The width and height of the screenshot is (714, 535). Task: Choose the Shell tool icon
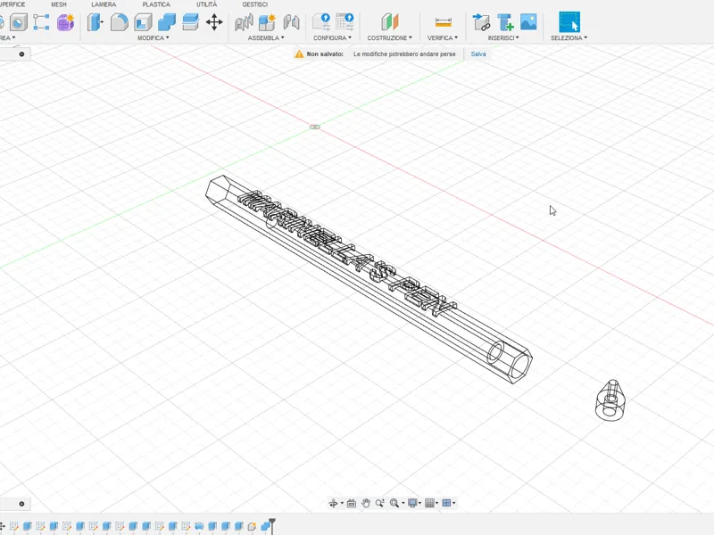(x=143, y=21)
